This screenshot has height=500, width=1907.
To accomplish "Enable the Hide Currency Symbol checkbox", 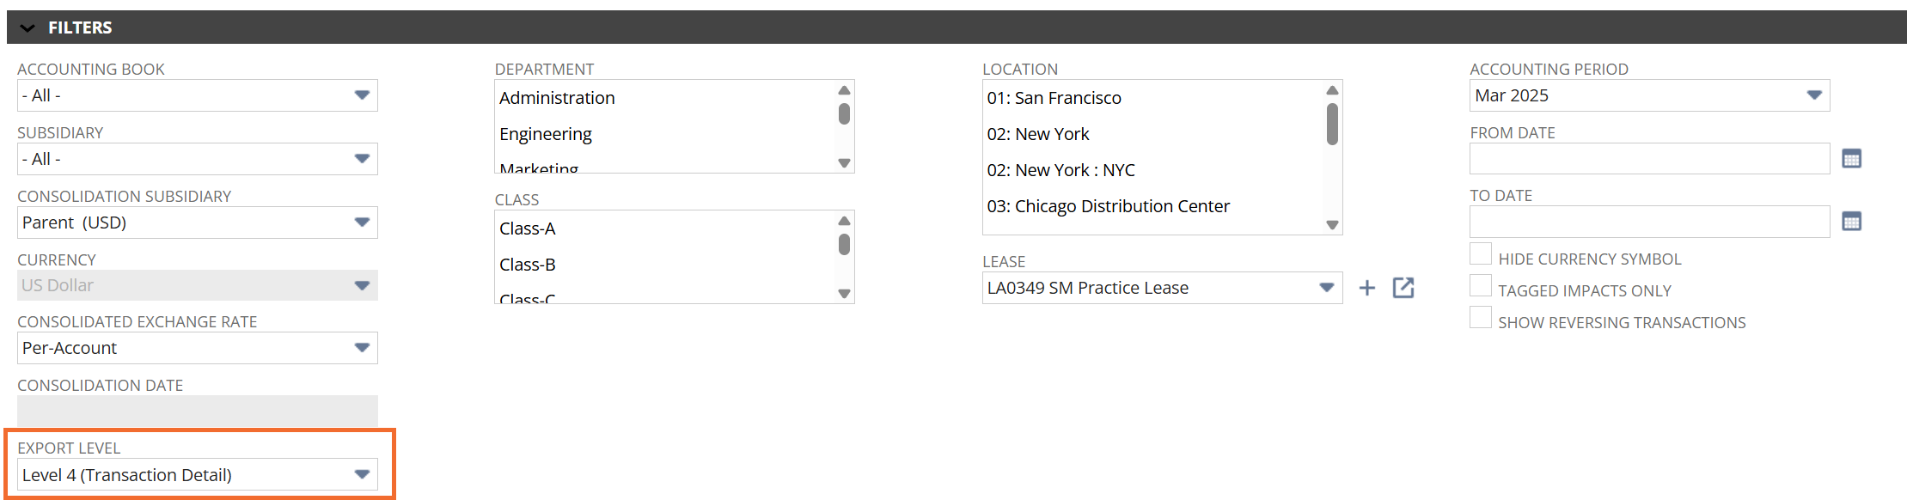I will click(1480, 253).
